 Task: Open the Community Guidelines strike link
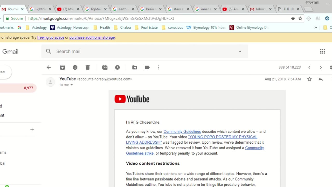(195, 151)
